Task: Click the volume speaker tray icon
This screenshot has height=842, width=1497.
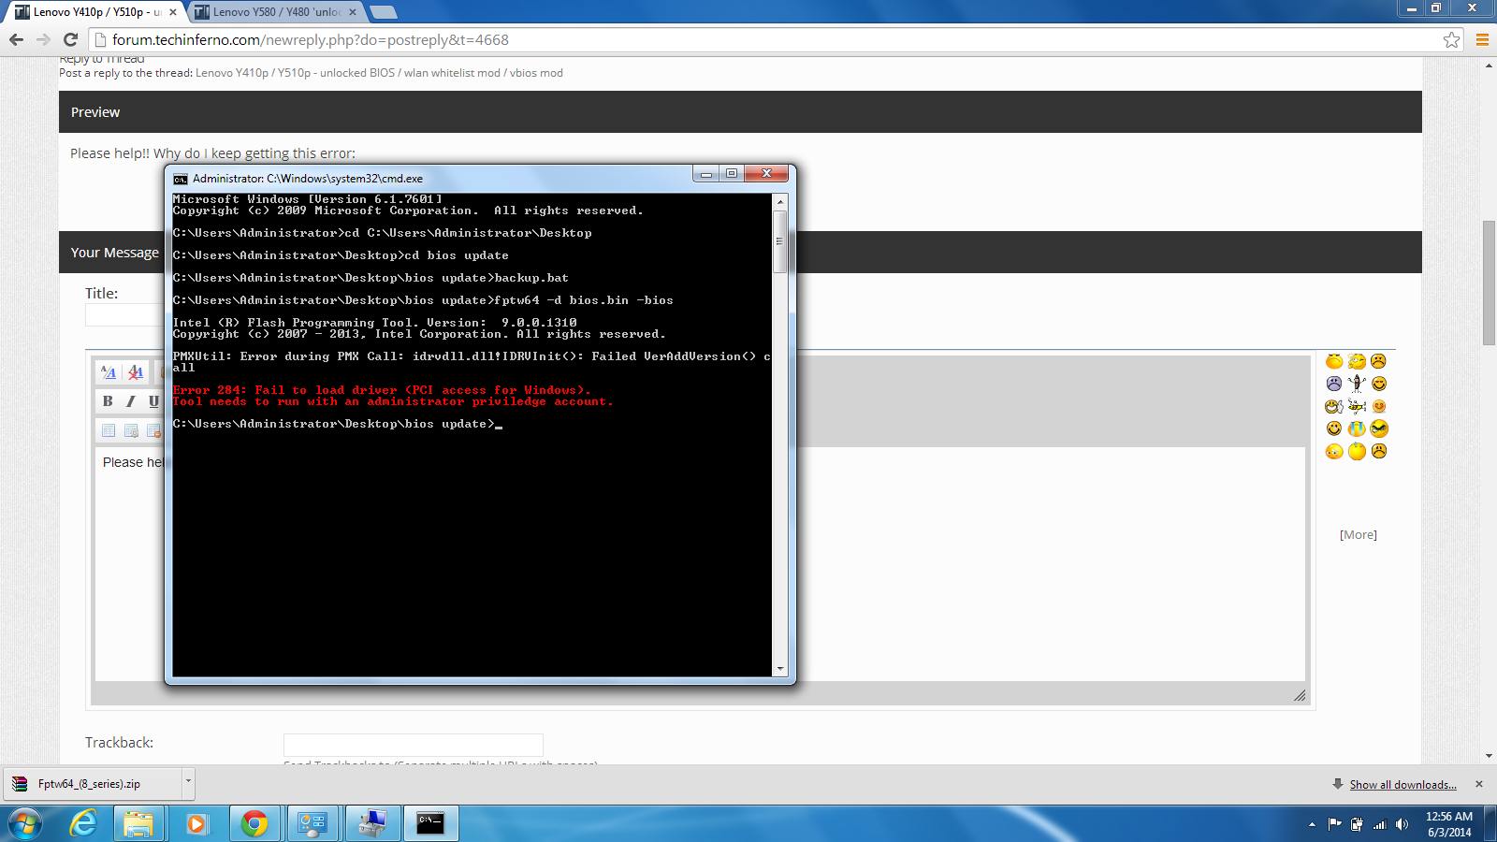Action: pyautogui.click(x=1402, y=824)
